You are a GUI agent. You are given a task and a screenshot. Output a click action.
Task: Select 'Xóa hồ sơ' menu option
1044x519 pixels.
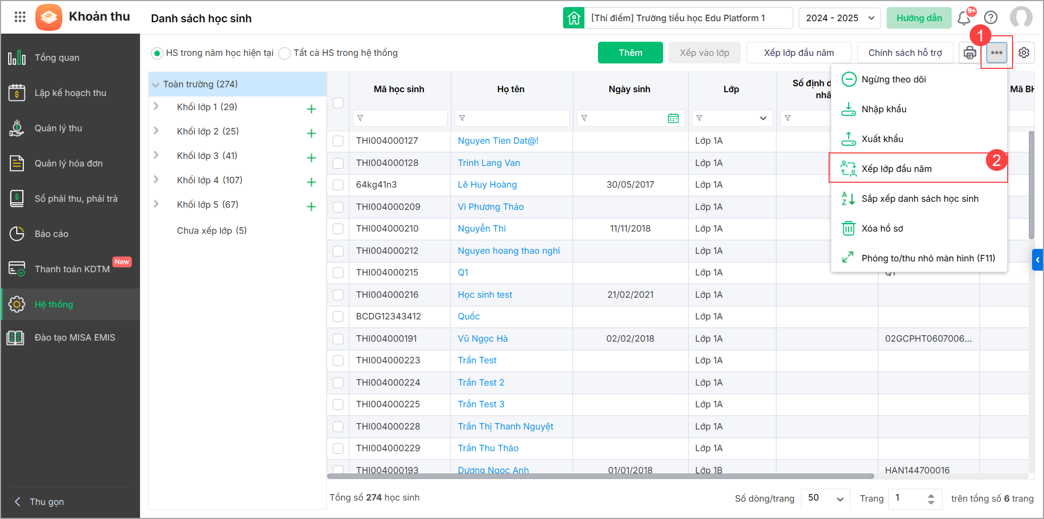882,228
